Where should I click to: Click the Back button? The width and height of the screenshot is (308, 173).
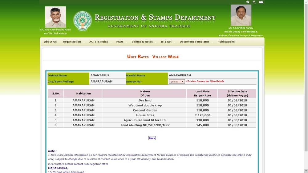[x=152, y=138]
